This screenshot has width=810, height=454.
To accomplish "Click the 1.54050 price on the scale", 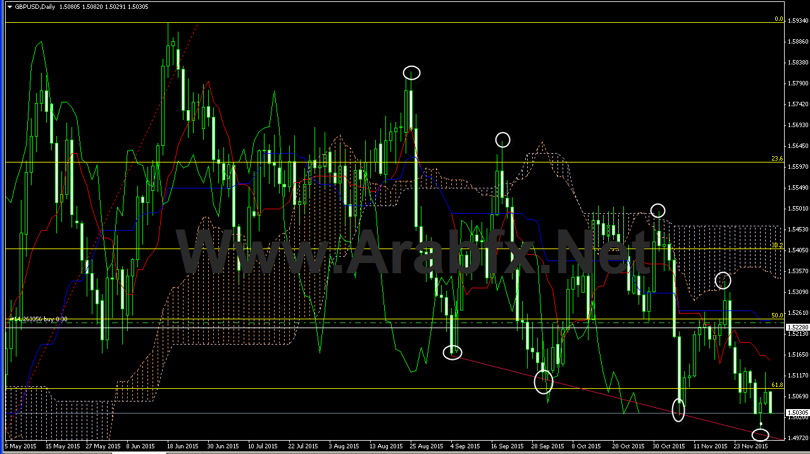I will (x=797, y=250).
